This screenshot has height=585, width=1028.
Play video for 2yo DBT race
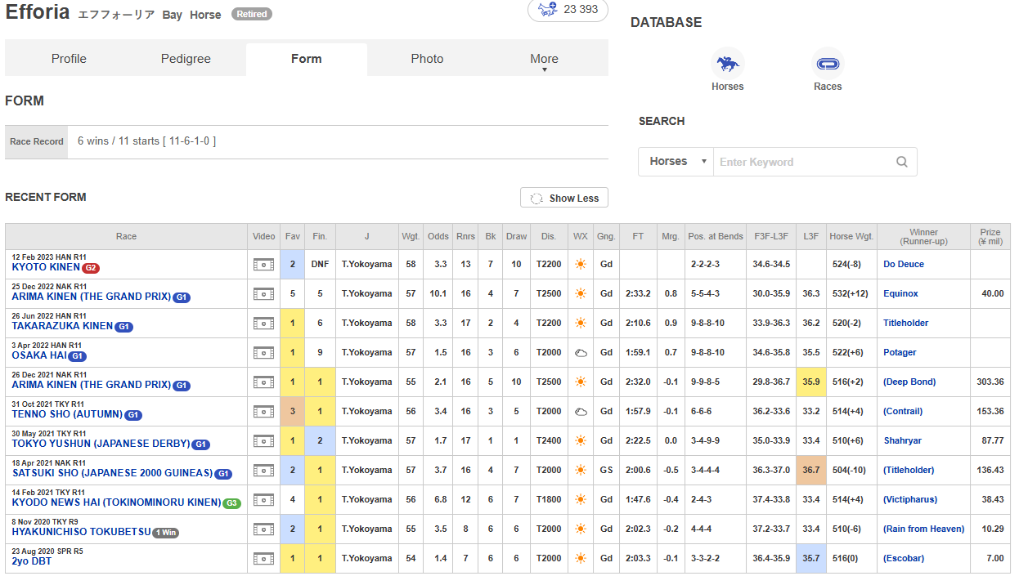[x=263, y=559]
